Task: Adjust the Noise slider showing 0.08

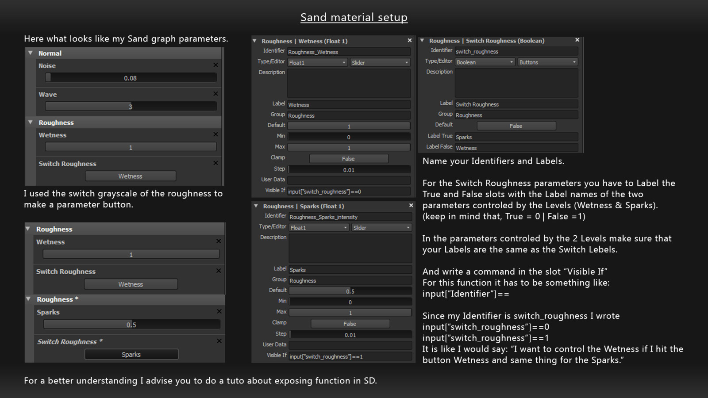Action: tap(131, 78)
